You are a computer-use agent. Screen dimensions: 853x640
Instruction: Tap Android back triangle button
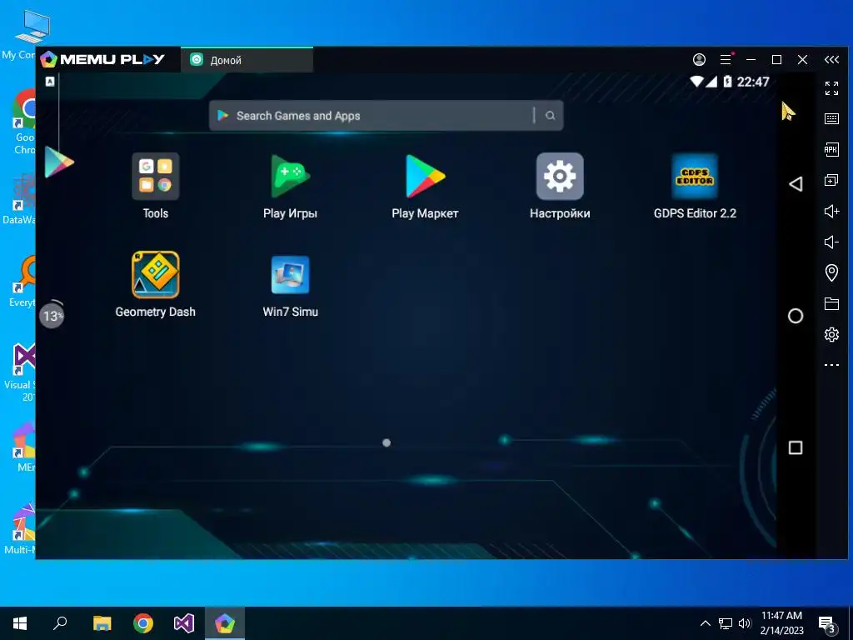[796, 184]
